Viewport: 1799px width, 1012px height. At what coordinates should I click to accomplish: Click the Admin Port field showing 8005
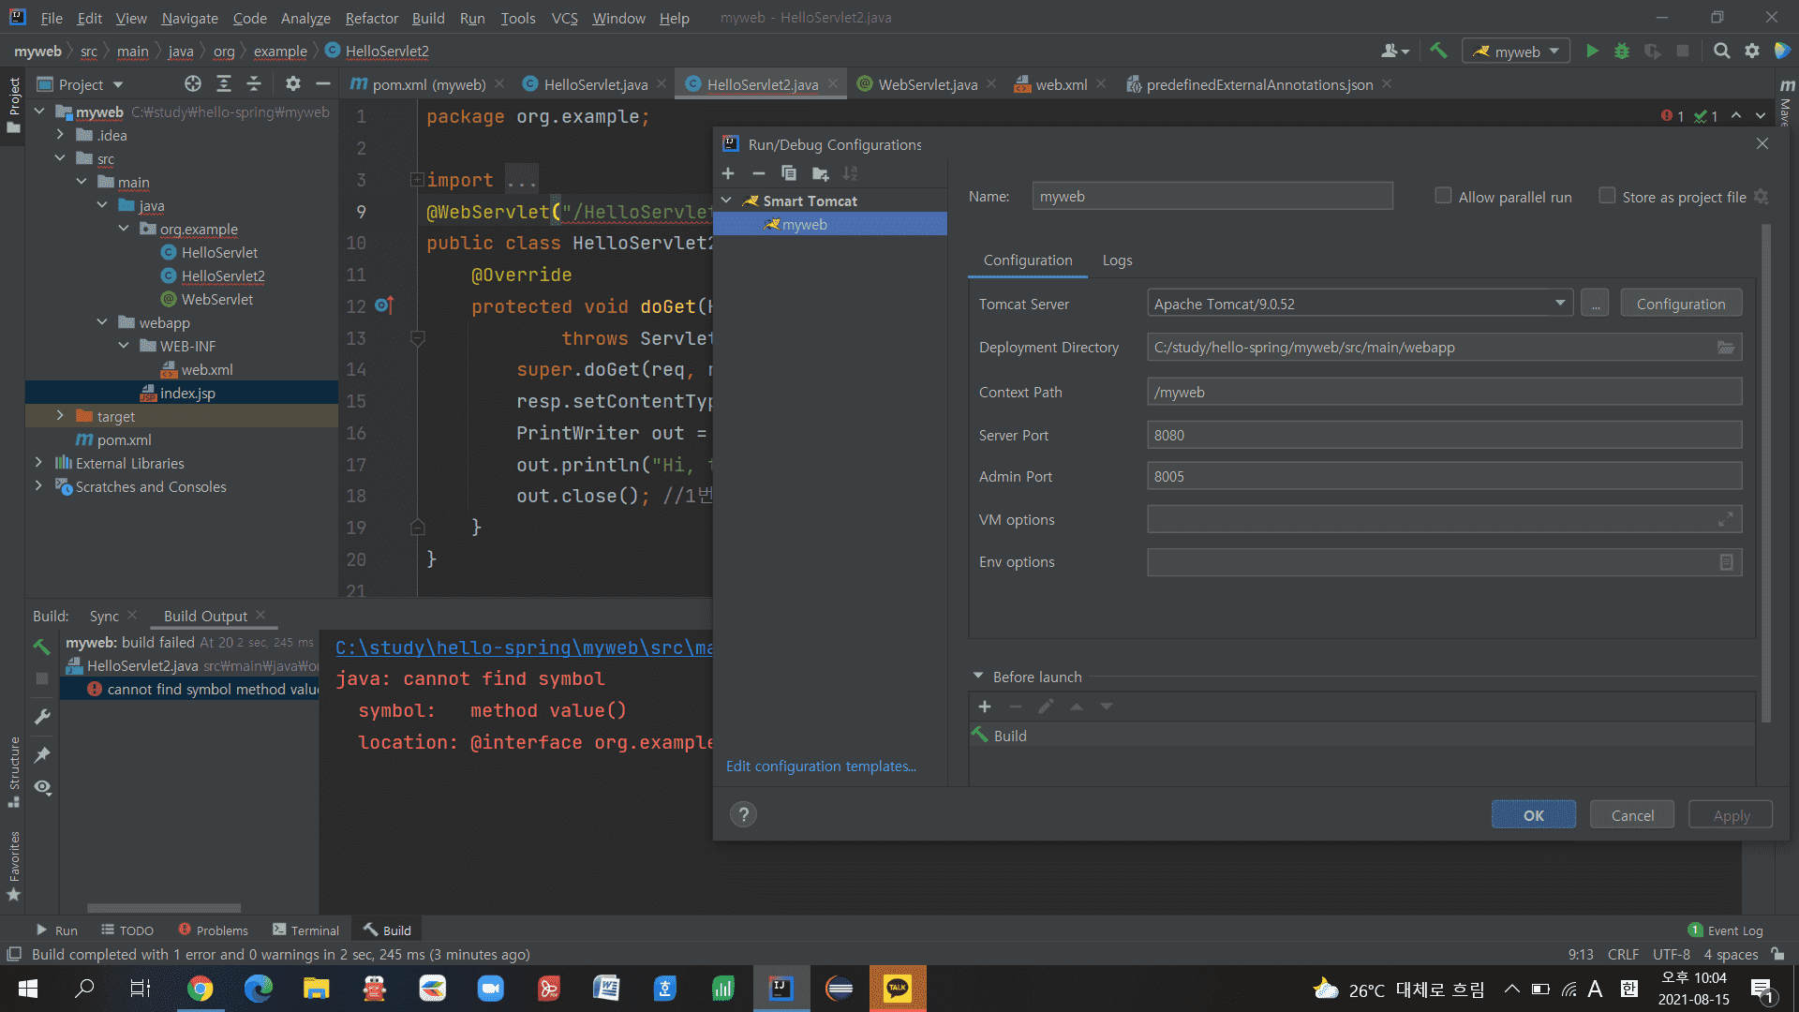1444,476
